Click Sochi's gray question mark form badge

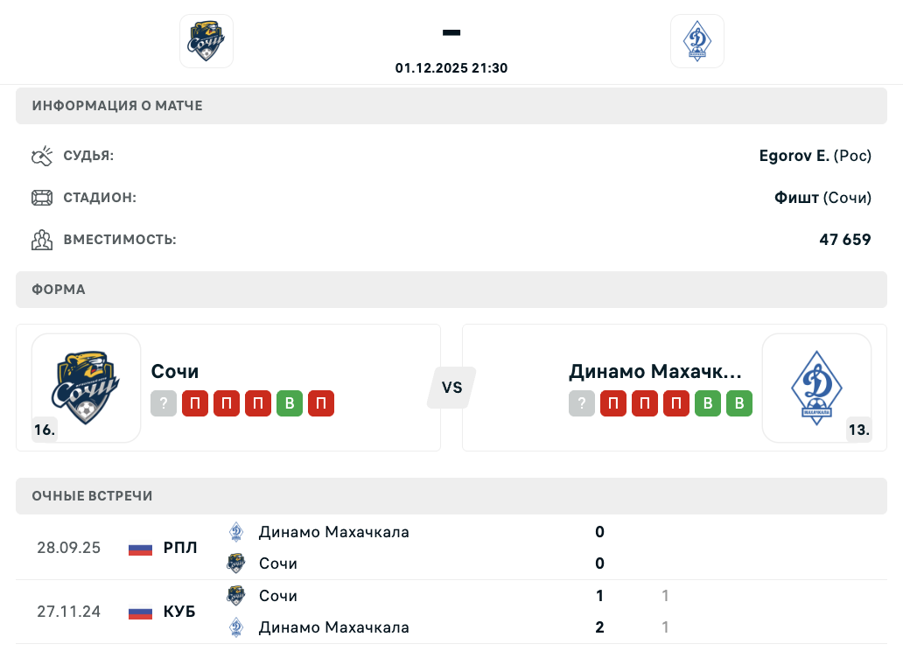click(164, 403)
